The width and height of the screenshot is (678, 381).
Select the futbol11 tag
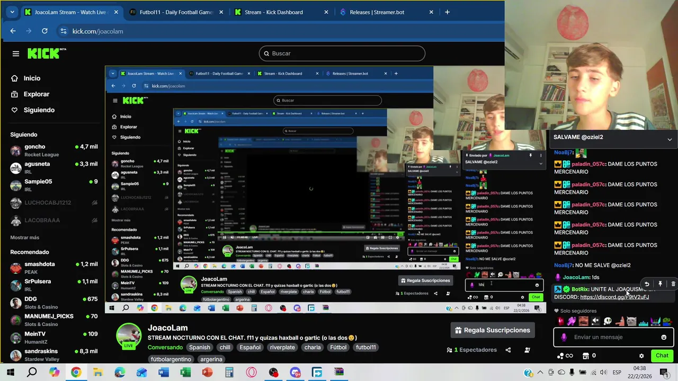[x=365, y=348]
